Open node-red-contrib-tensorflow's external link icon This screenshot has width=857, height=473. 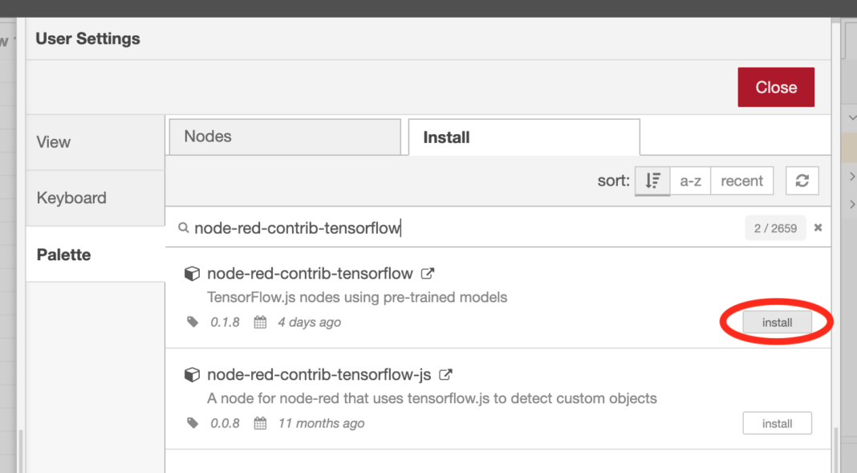click(428, 273)
